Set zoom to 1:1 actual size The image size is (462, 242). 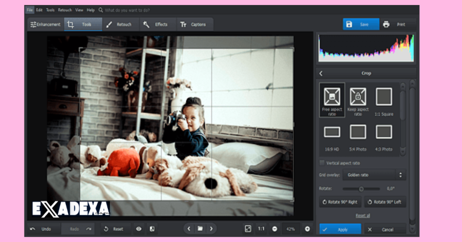pos(261,229)
